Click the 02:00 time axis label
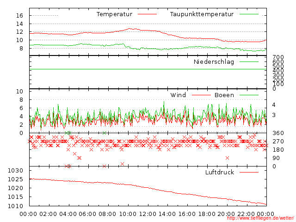Viewport: 296px width, 222px height. (x=48, y=214)
